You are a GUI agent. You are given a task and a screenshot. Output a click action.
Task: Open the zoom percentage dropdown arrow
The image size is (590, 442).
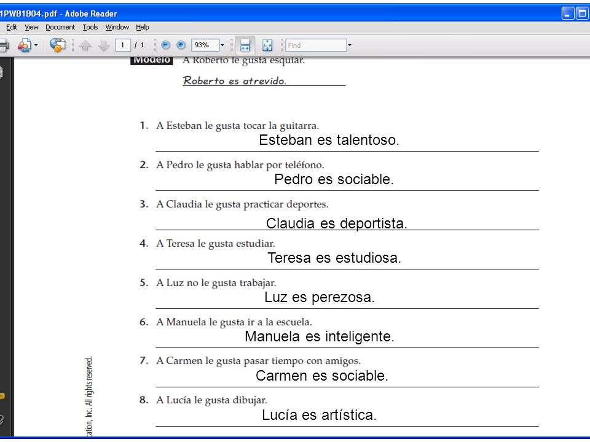(222, 45)
